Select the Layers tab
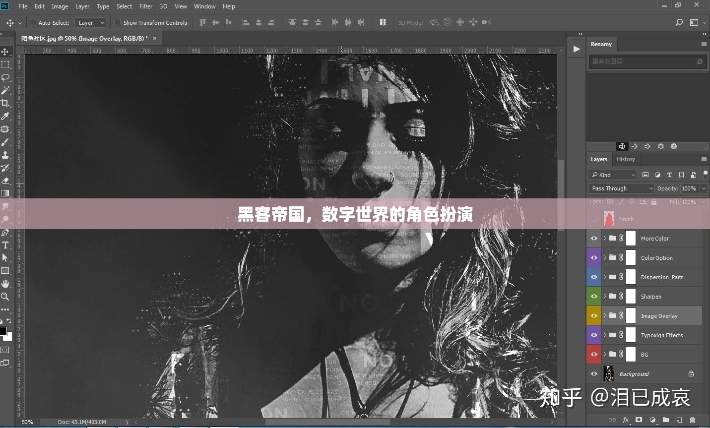Image resolution: width=710 pixels, height=428 pixels. 599,159
